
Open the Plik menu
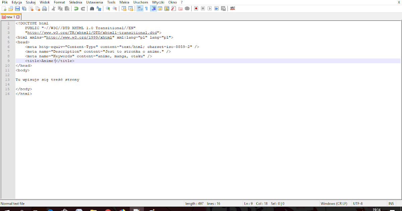point(5,2)
